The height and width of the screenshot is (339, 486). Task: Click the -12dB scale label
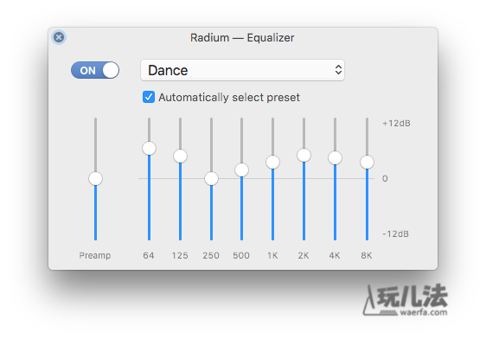pyautogui.click(x=395, y=234)
